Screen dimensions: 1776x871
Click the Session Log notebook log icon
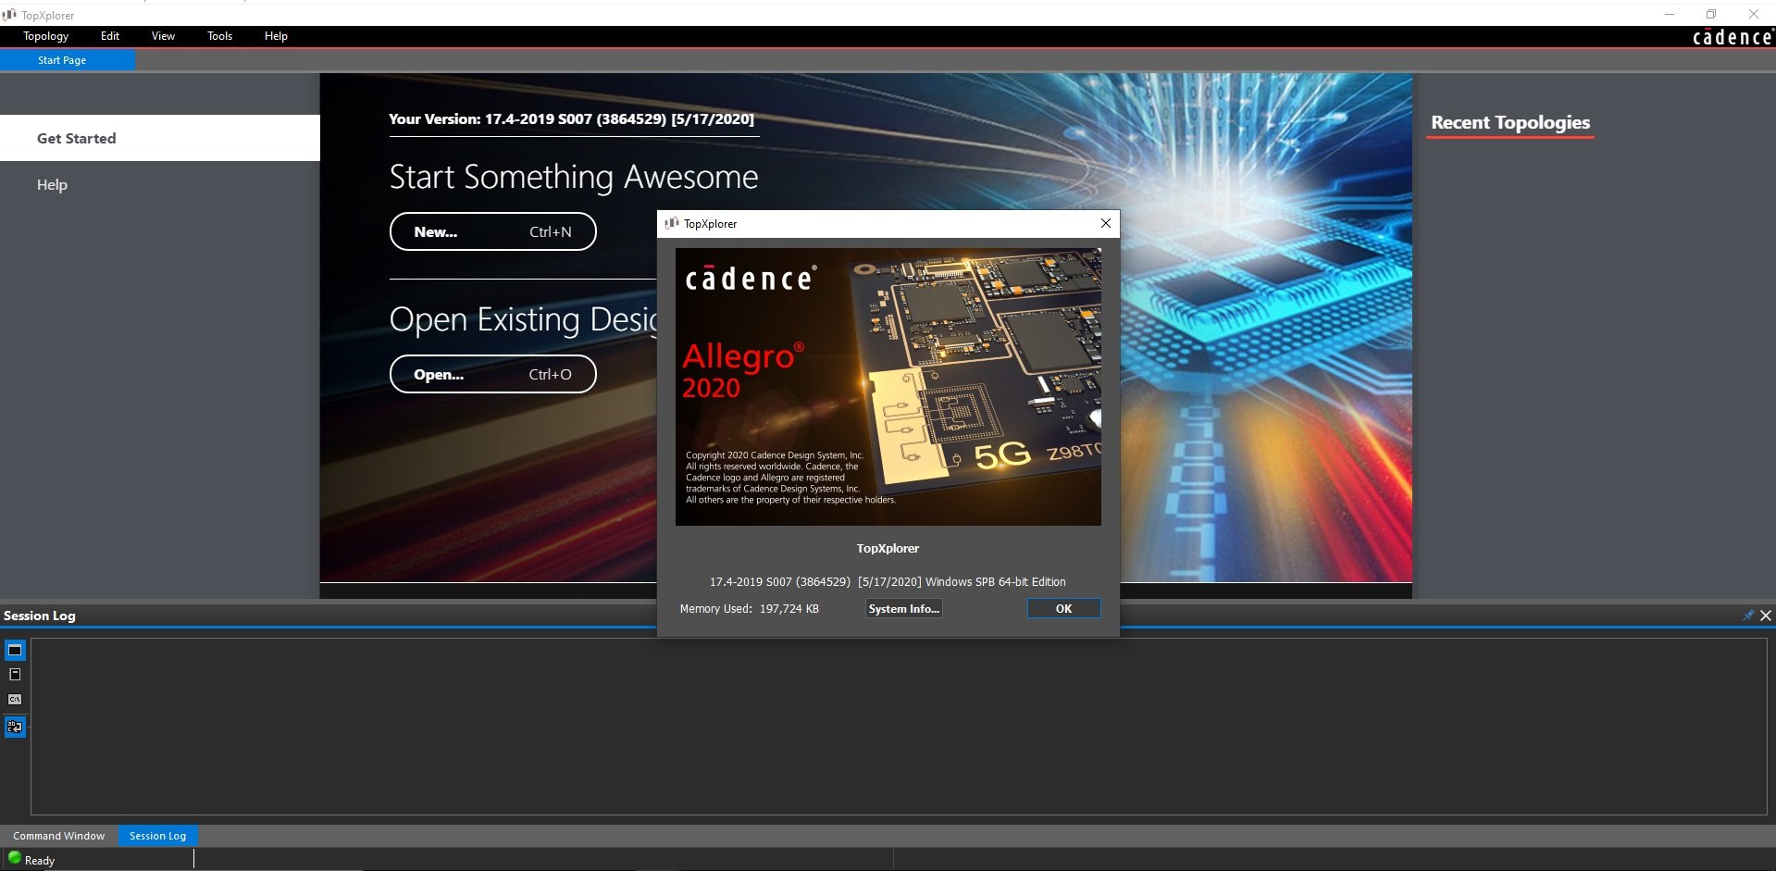point(15,675)
